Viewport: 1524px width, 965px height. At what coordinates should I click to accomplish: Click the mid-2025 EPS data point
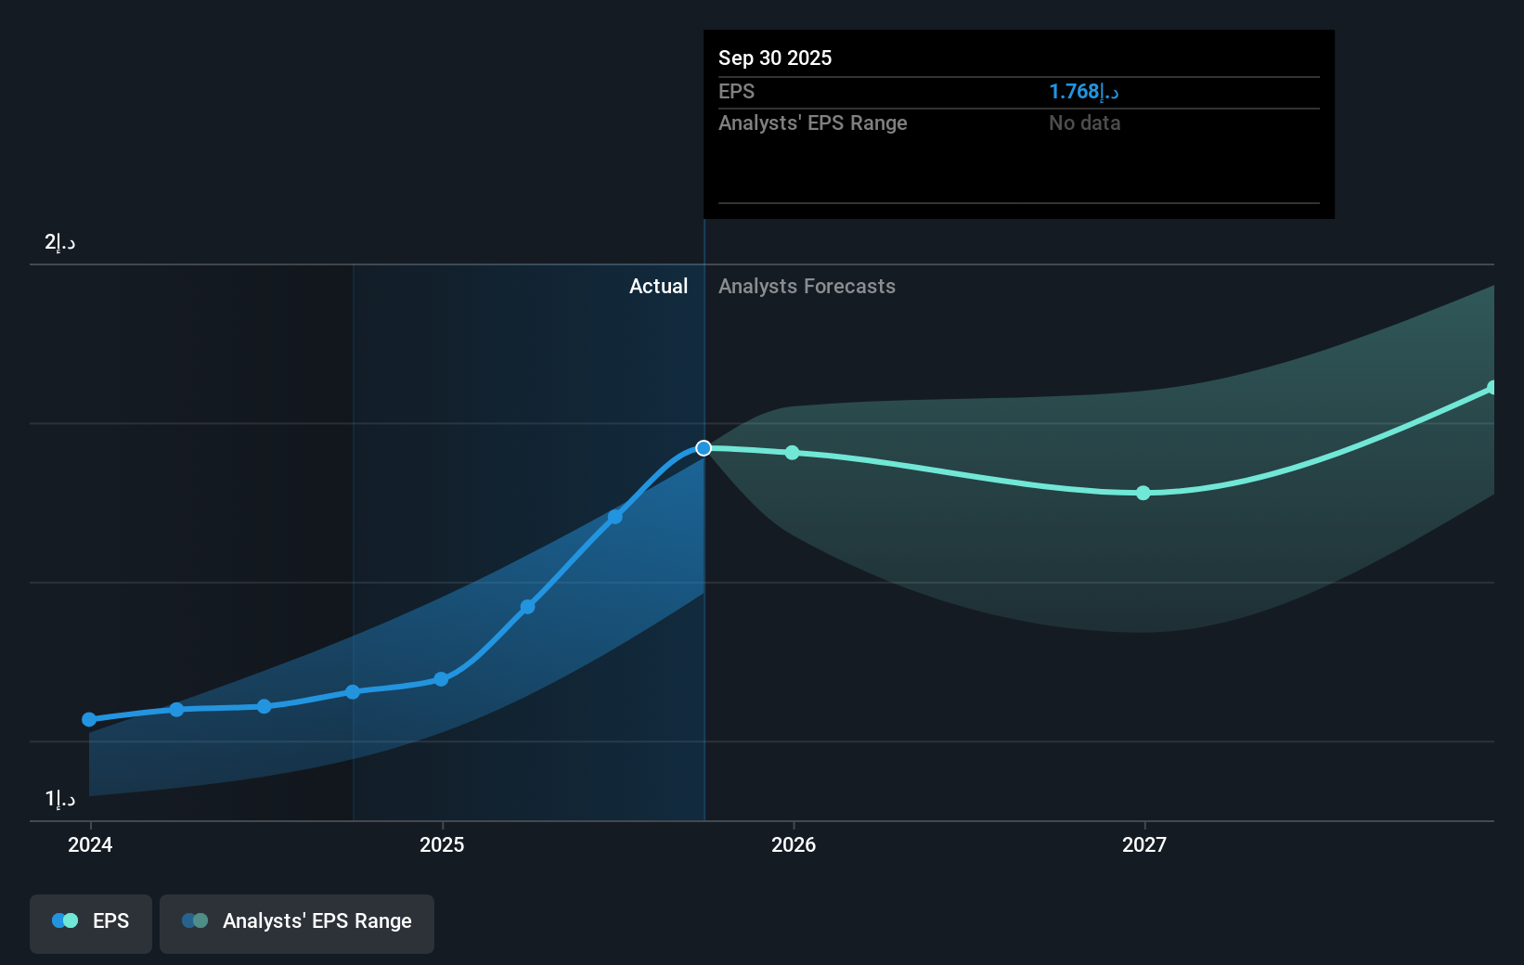pyautogui.click(x=527, y=607)
